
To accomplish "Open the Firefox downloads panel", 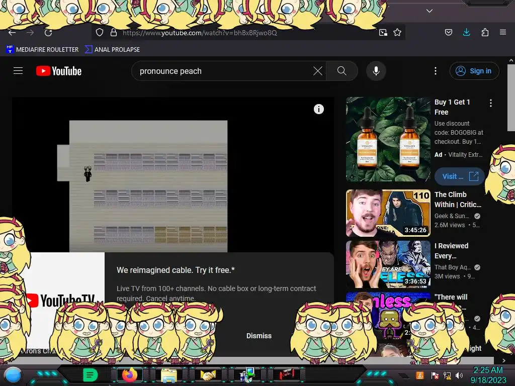I will (466, 32).
